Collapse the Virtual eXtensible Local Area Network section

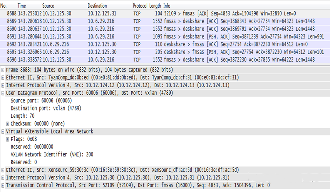tap(3, 132)
